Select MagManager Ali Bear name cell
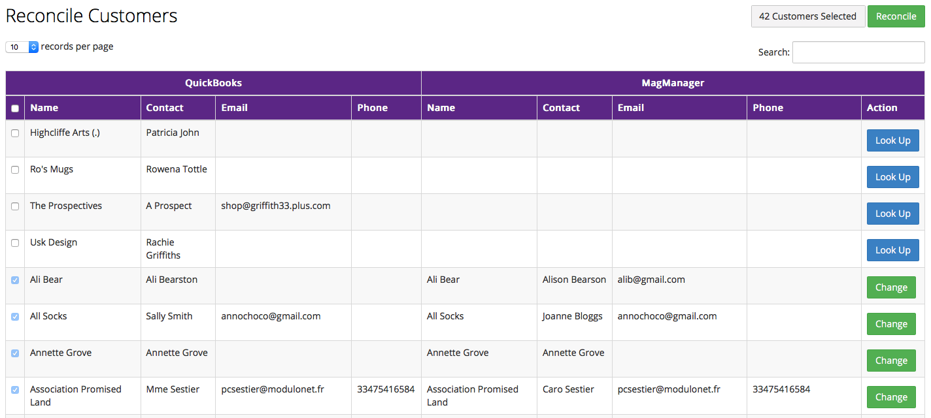Screen dimensions: 931x418 click(x=479, y=286)
